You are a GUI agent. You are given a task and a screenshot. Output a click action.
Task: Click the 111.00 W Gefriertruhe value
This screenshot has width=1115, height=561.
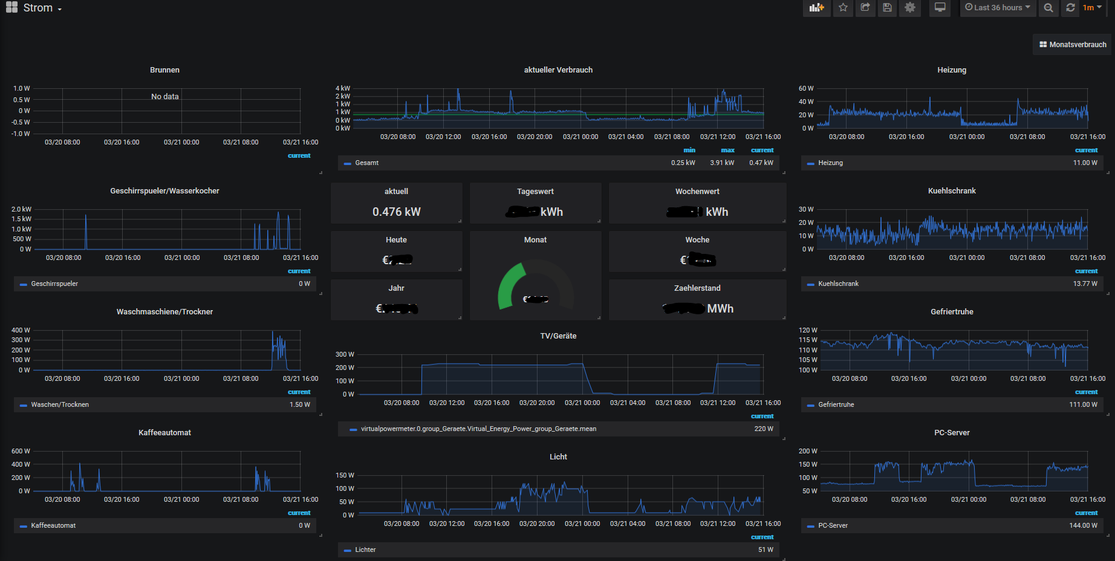pyautogui.click(x=1083, y=404)
